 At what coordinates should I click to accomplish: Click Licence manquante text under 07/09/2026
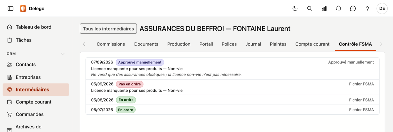click(x=137, y=69)
